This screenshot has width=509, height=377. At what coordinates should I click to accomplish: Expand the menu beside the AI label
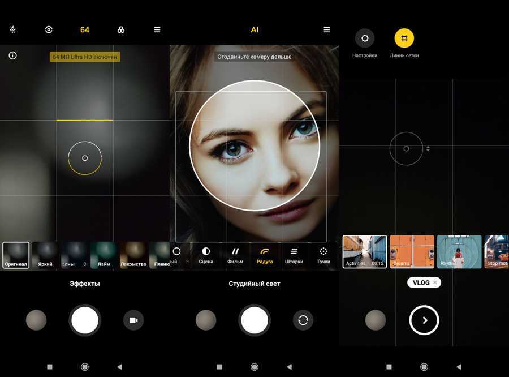click(x=327, y=29)
